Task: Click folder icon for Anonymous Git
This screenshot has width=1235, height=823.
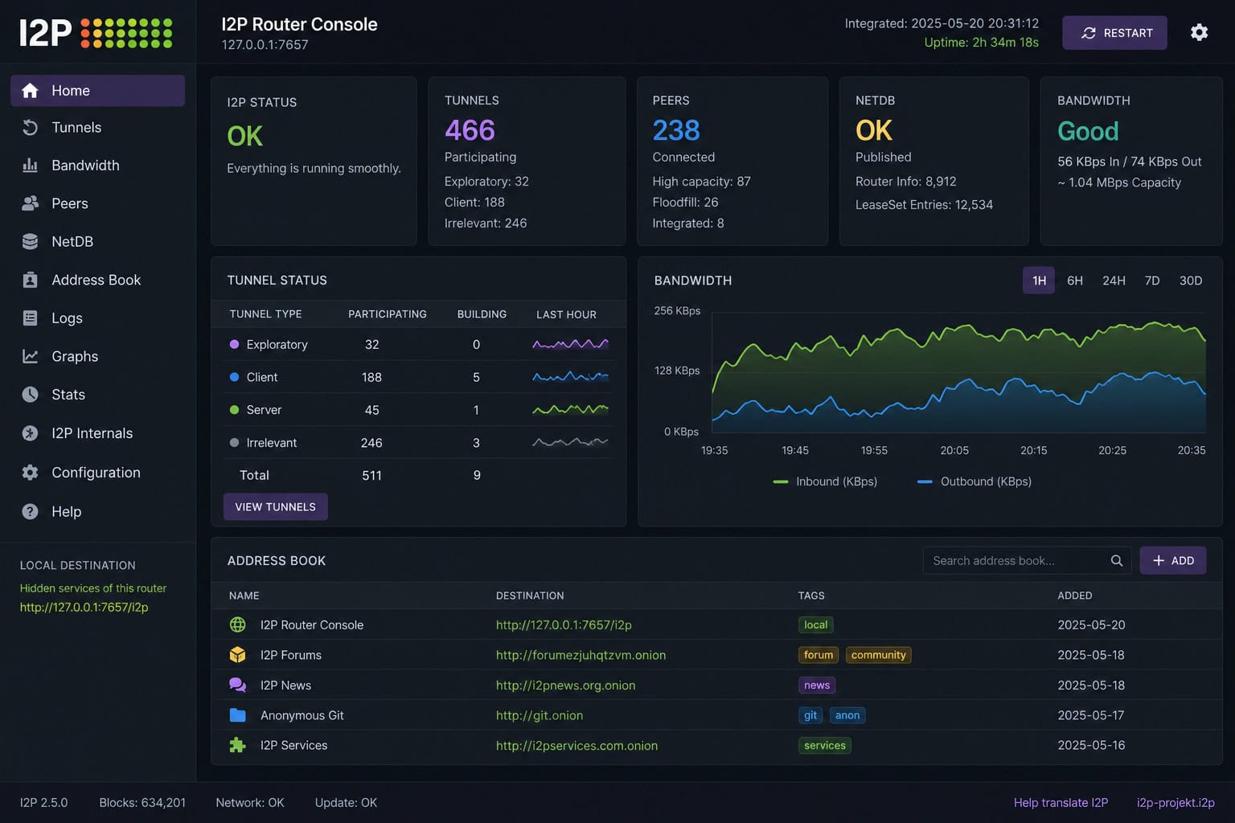Action: [x=237, y=715]
